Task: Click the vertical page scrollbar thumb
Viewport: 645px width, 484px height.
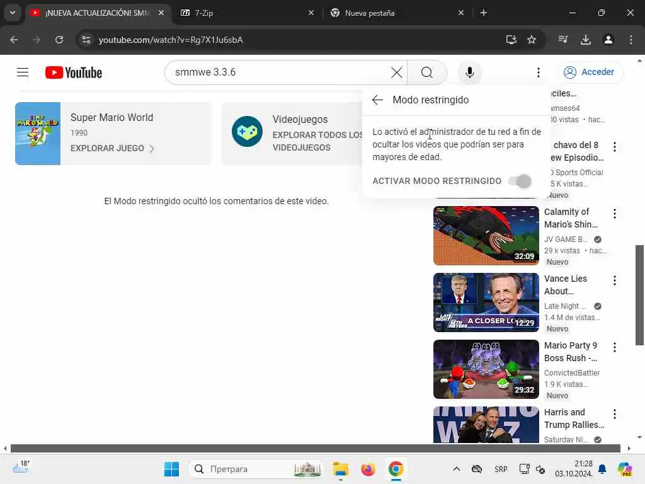Action: [640, 295]
